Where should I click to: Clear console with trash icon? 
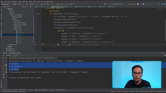pos(6,72)
